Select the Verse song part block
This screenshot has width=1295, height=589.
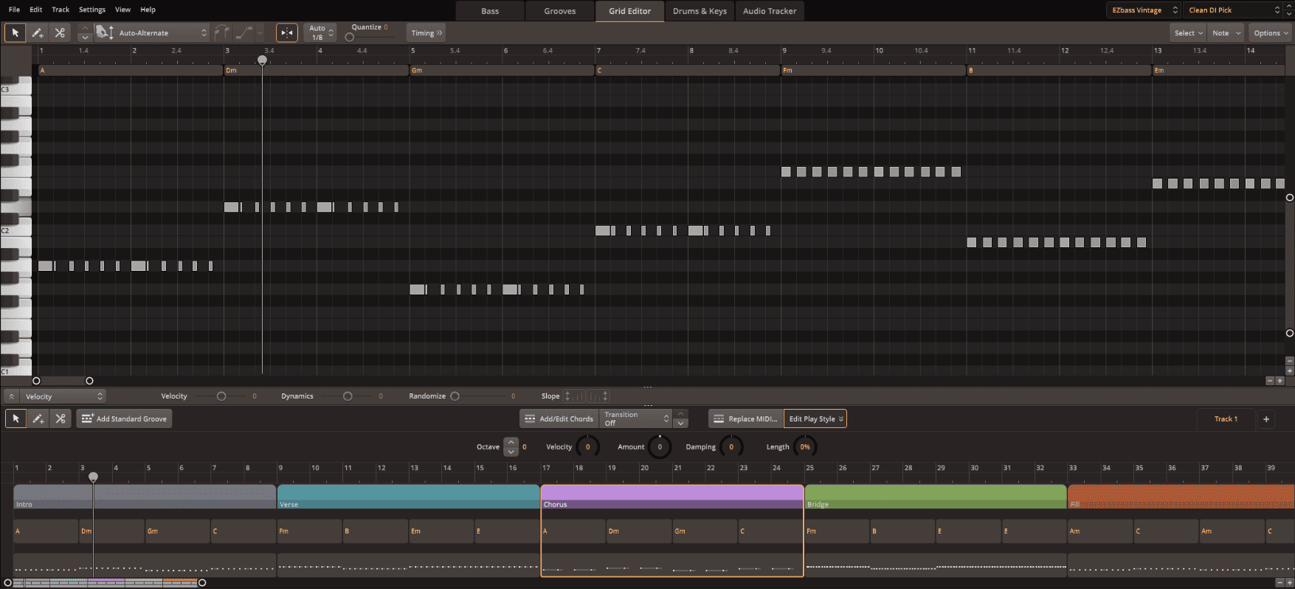click(x=408, y=496)
